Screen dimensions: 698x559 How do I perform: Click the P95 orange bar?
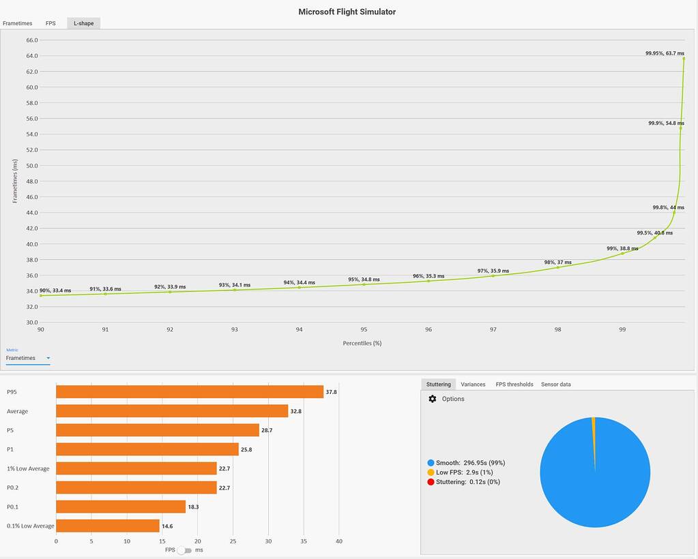[189, 392]
